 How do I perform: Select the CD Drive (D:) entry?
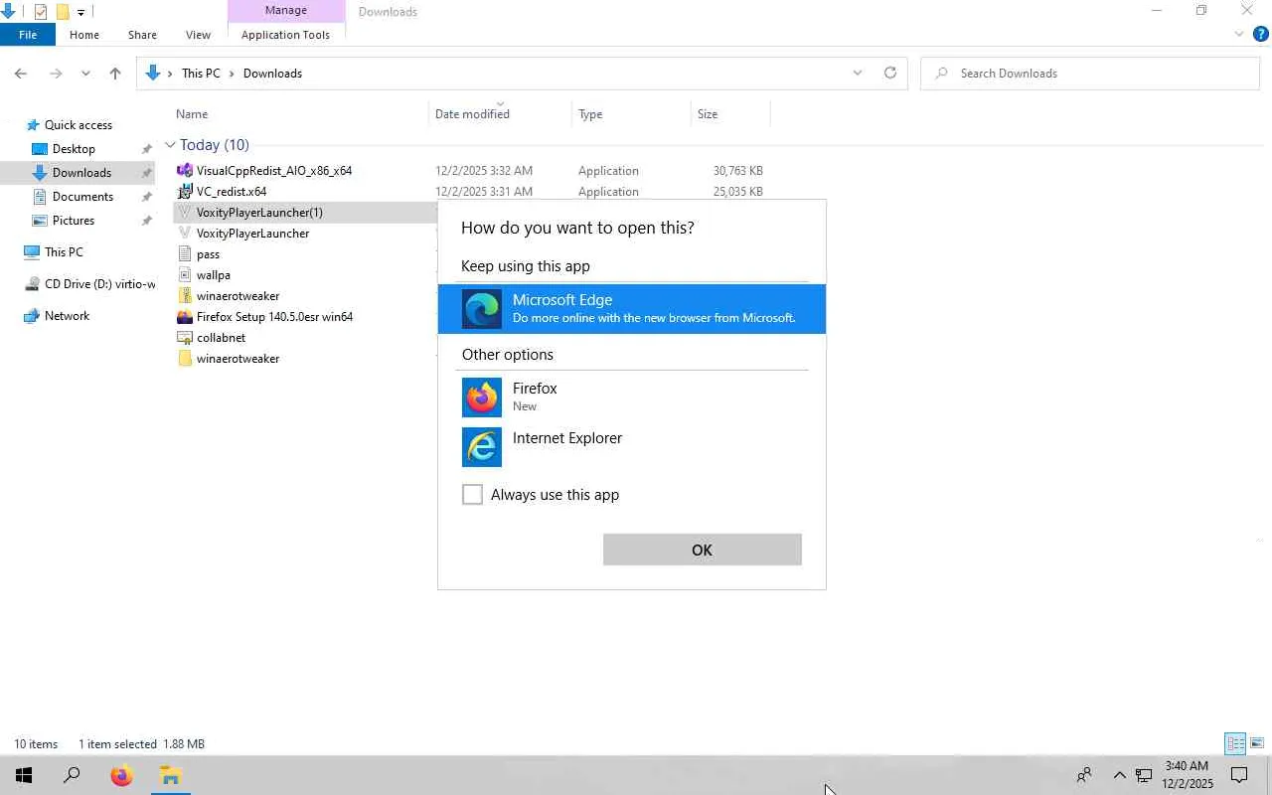click(99, 284)
